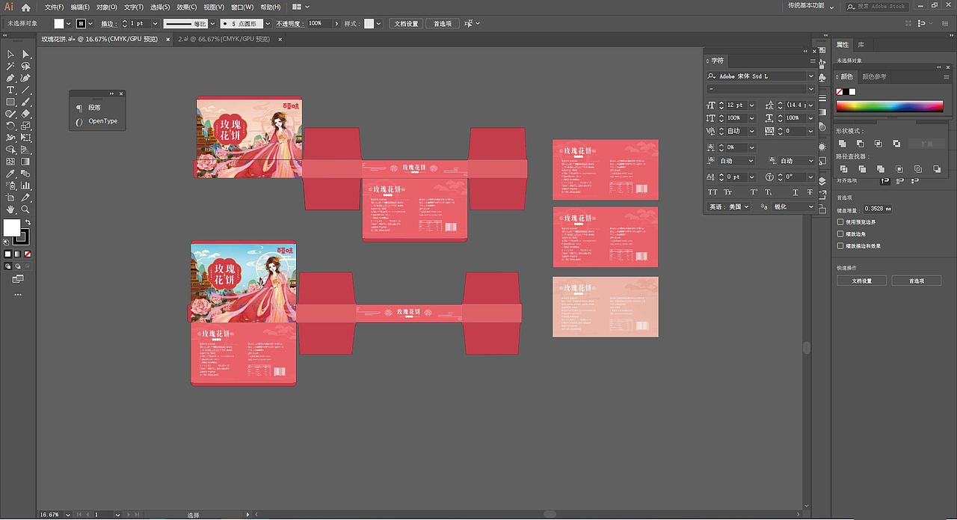The image size is (957, 520).
Task: Select the Column Graph tool
Action: pos(25,186)
